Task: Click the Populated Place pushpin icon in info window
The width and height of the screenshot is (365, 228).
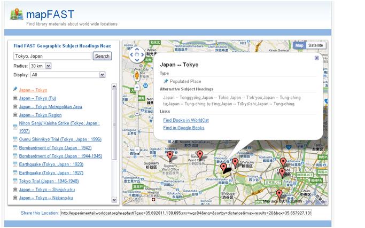Action: [166, 81]
